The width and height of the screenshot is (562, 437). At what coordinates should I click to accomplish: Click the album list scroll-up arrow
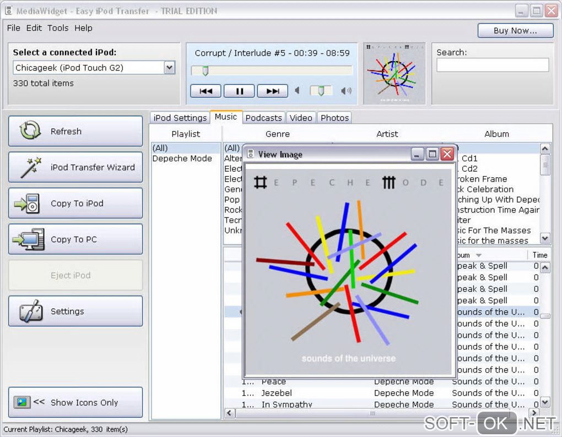[x=545, y=148]
